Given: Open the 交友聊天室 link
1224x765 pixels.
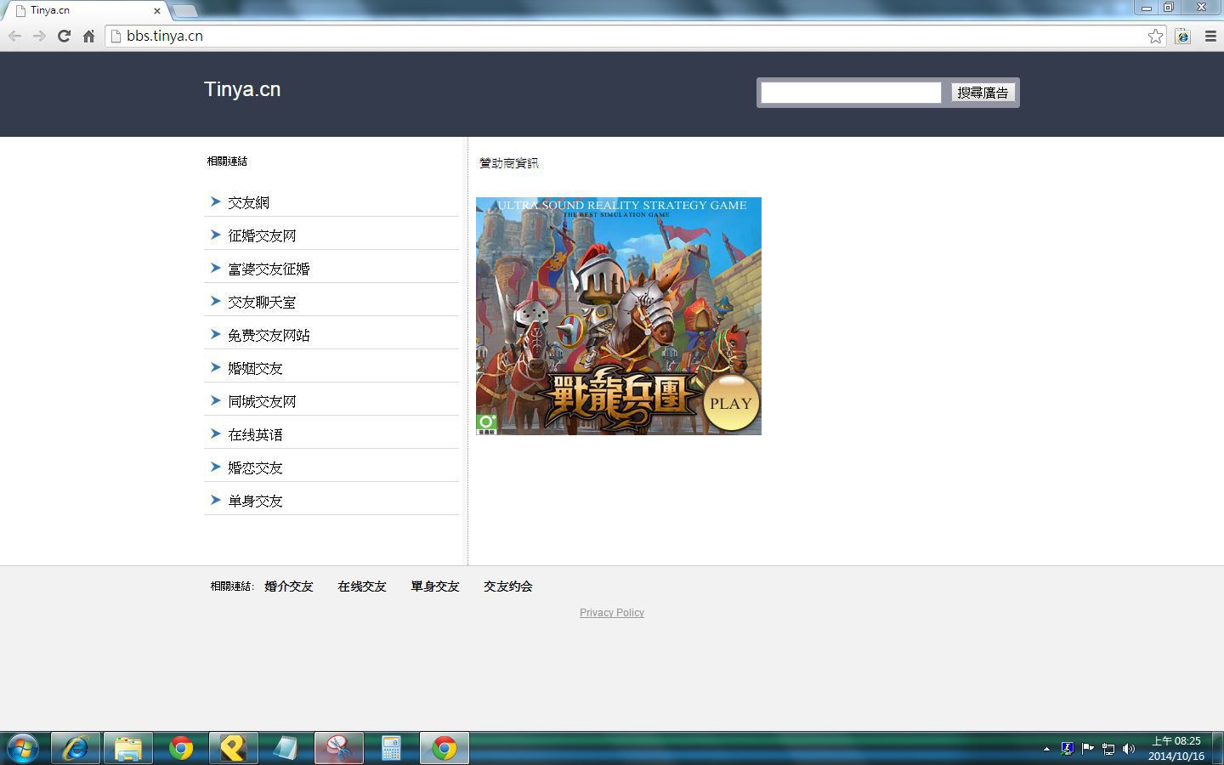Looking at the screenshot, I should click(262, 302).
